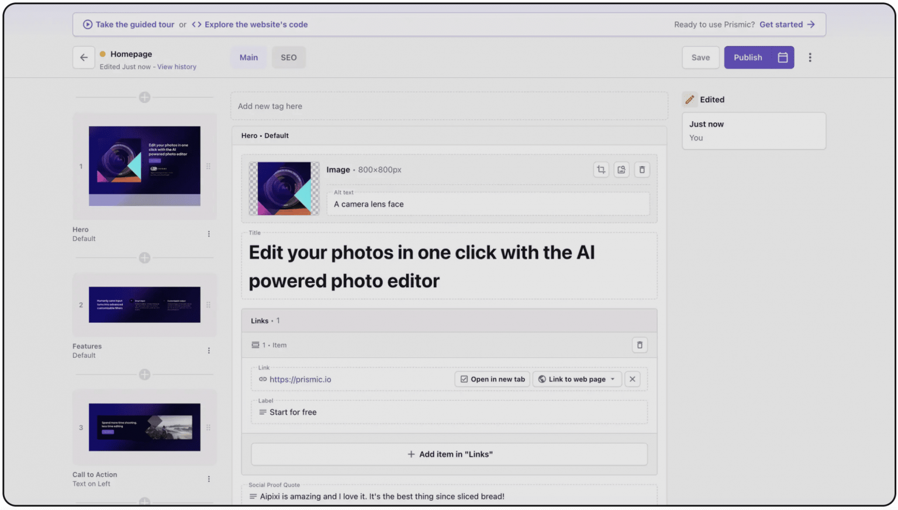Open the Call to Action slice options menu
898x510 pixels.
(209, 478)
